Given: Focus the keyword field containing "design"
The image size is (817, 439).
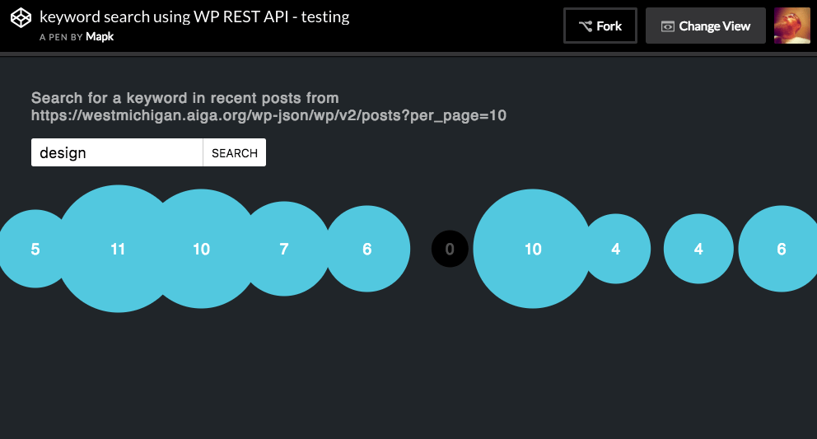Looking at the screenshot, I should pyautogui.click(x=117, y=152).
